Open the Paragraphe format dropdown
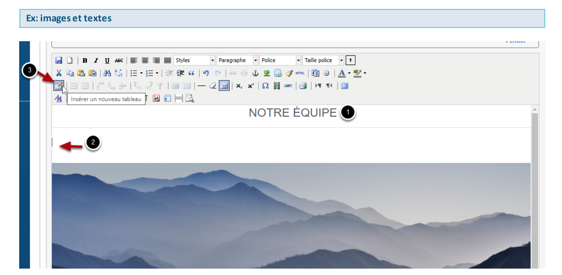The image size is (562, 275). click(237, 60)
